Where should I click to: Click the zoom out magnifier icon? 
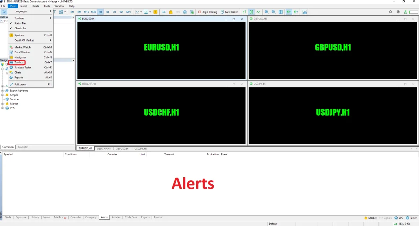273,12
